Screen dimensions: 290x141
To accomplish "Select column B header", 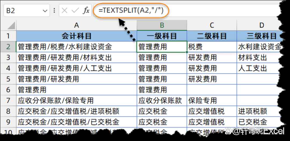I will point(162,25).
